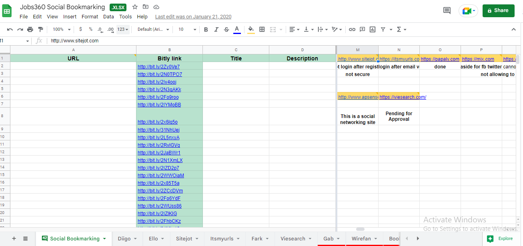Open the Borders tool
This screenshot has width=523, height=246.
click(x=262, y=29)
